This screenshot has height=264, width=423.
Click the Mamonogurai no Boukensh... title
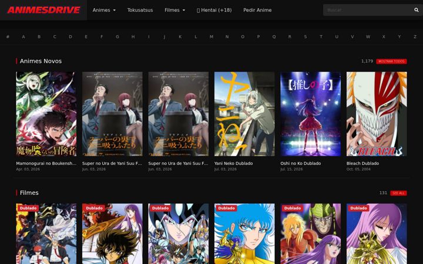46,163
